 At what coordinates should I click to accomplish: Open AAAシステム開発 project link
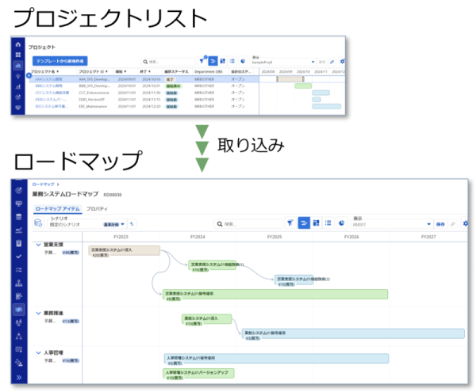48,79
